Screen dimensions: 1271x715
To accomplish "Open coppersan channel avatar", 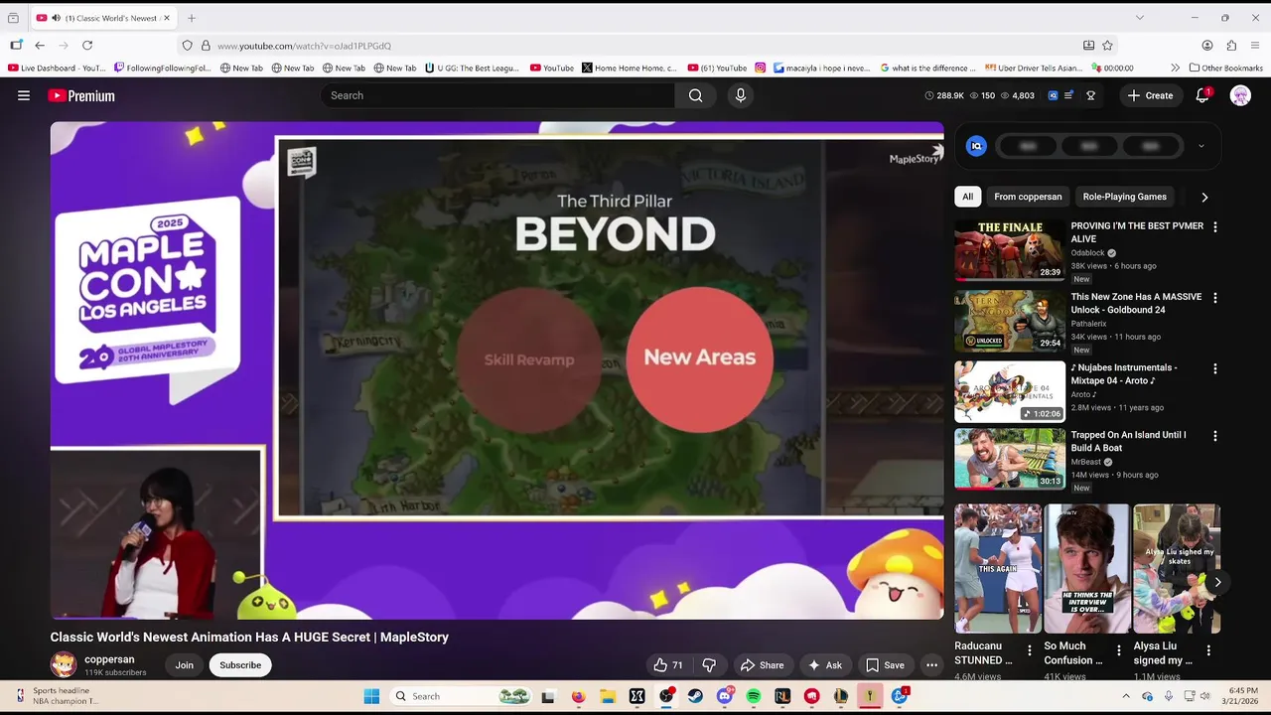I will (x=64, y=664).
